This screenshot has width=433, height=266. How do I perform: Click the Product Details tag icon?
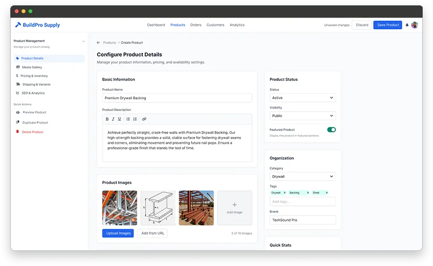(x=17, y=58)
